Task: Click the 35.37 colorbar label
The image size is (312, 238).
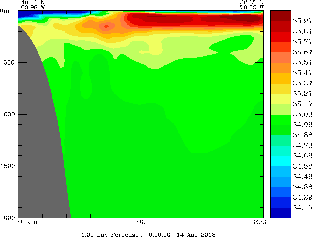Action: click(302, 83)
